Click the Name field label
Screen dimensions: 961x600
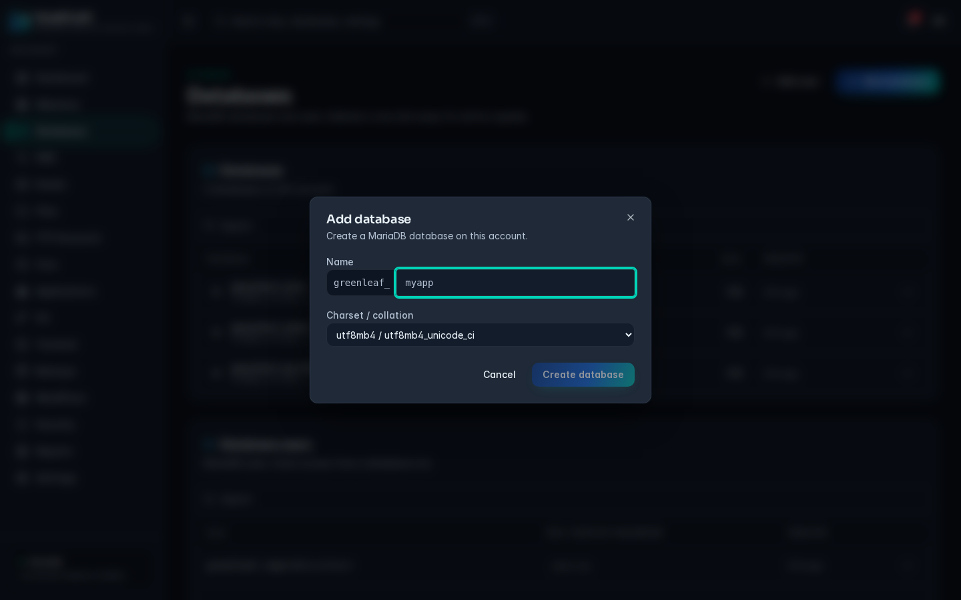340,262
